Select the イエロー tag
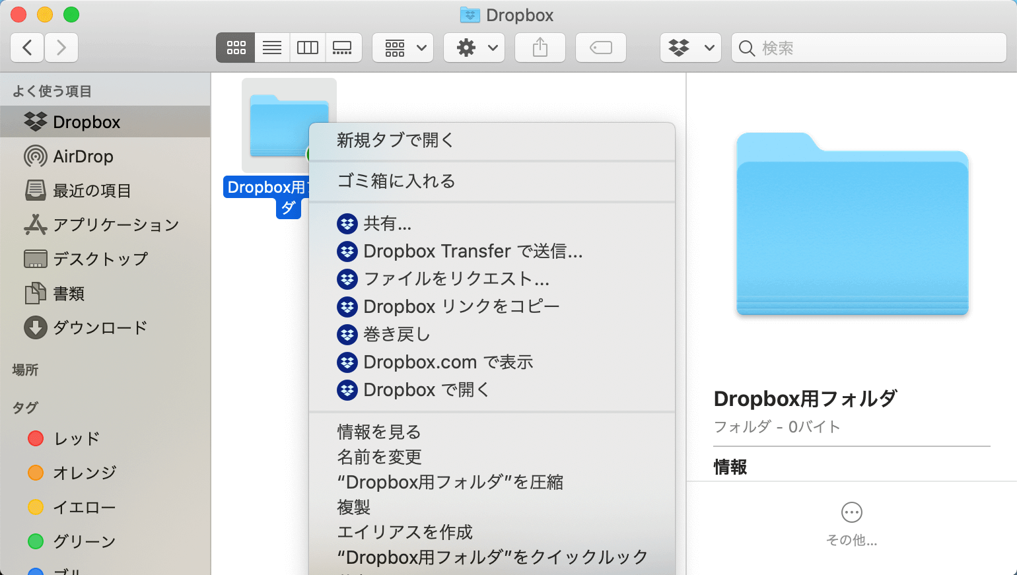Viewport: 1017px width, 575px height. 106,507
